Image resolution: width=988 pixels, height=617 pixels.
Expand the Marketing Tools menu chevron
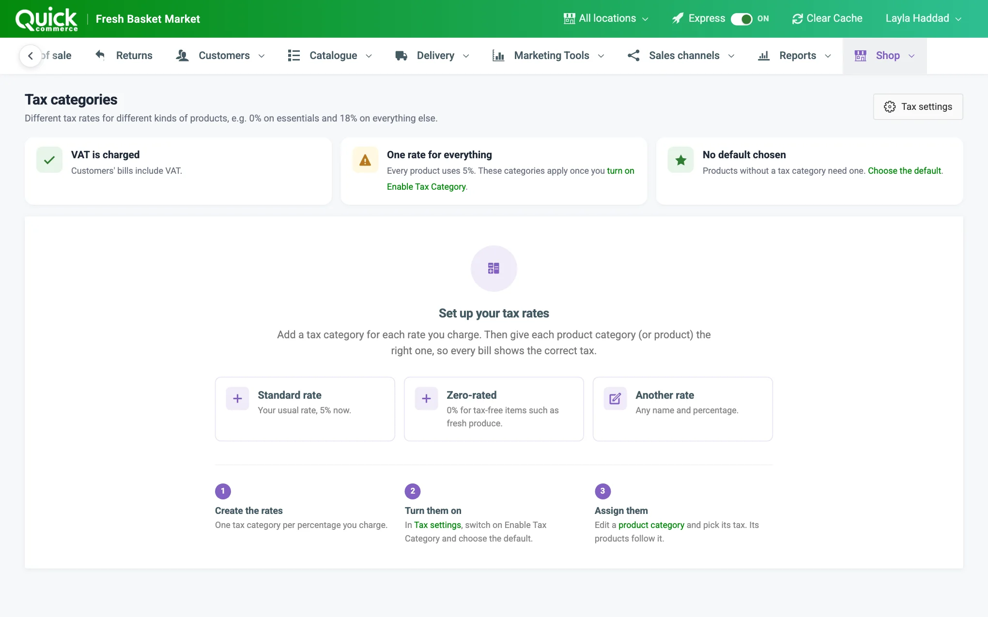point(601,56)
